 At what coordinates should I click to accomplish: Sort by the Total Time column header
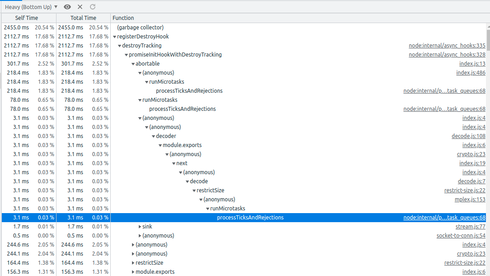pyautogui.click(x=83, y=18)
